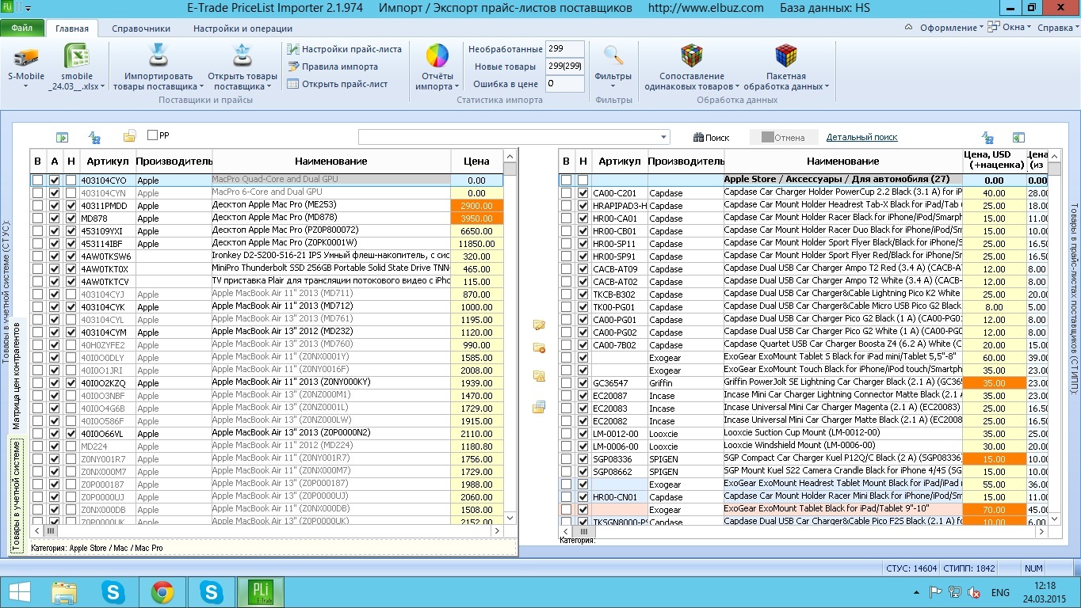The height and width of the screenshot is (608, 1081).
Task: Click the folder-with-red-minus icon between tables
Action: pos(539,348)
